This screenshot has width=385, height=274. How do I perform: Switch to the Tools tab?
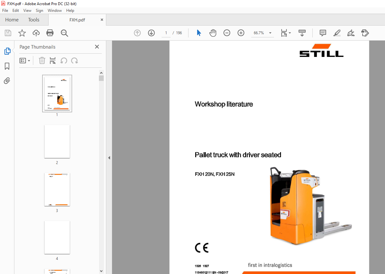tap(34, 20)
